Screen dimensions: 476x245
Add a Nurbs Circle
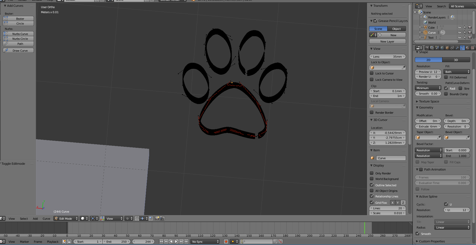[18, 39]
